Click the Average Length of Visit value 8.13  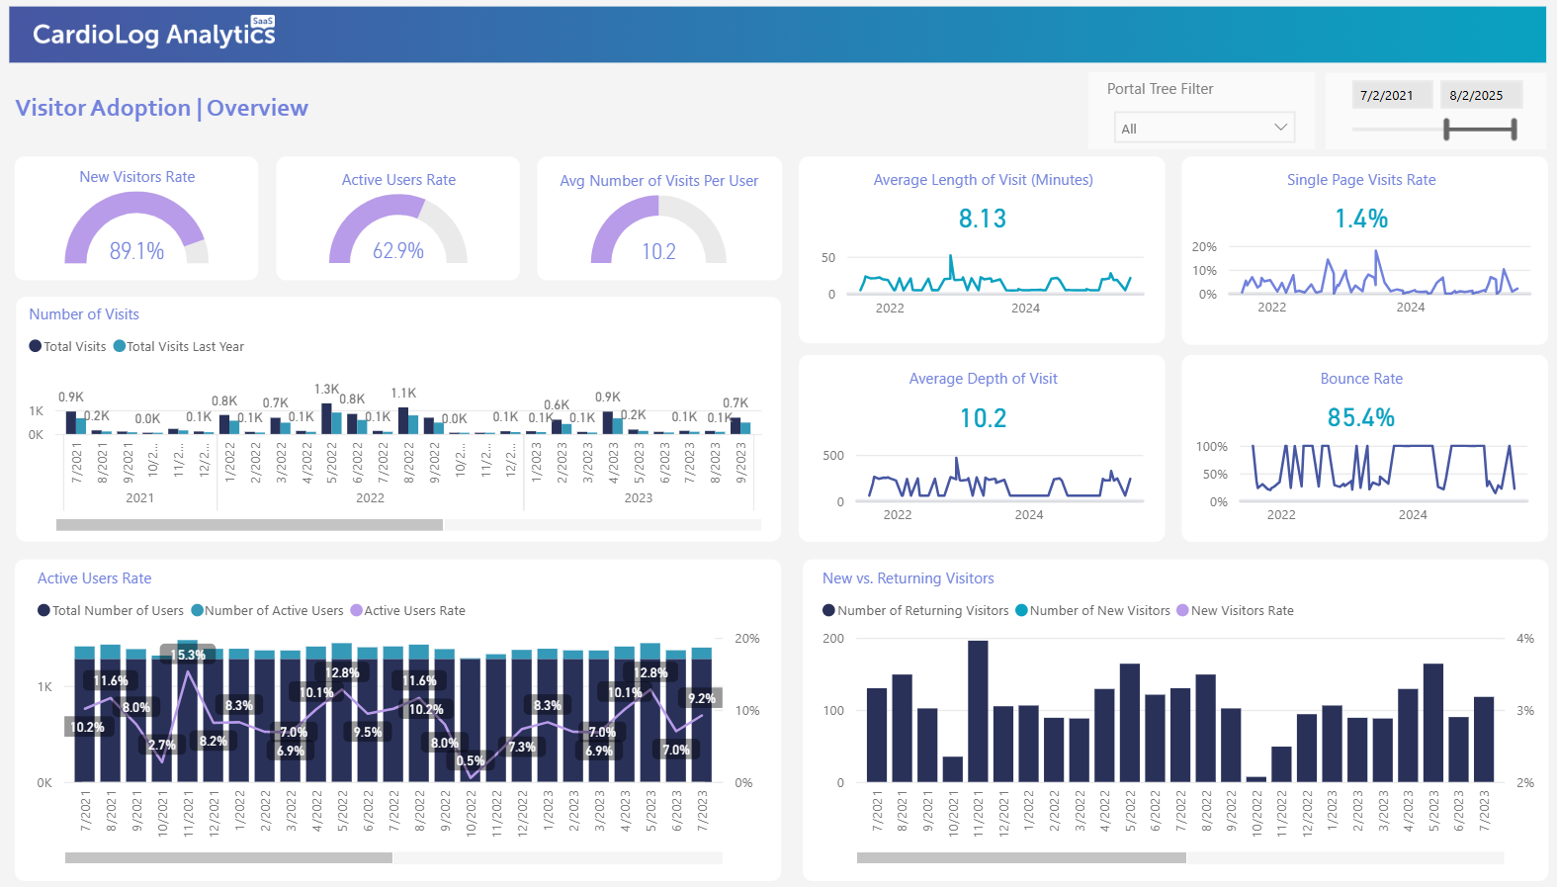tap(983, 219)
